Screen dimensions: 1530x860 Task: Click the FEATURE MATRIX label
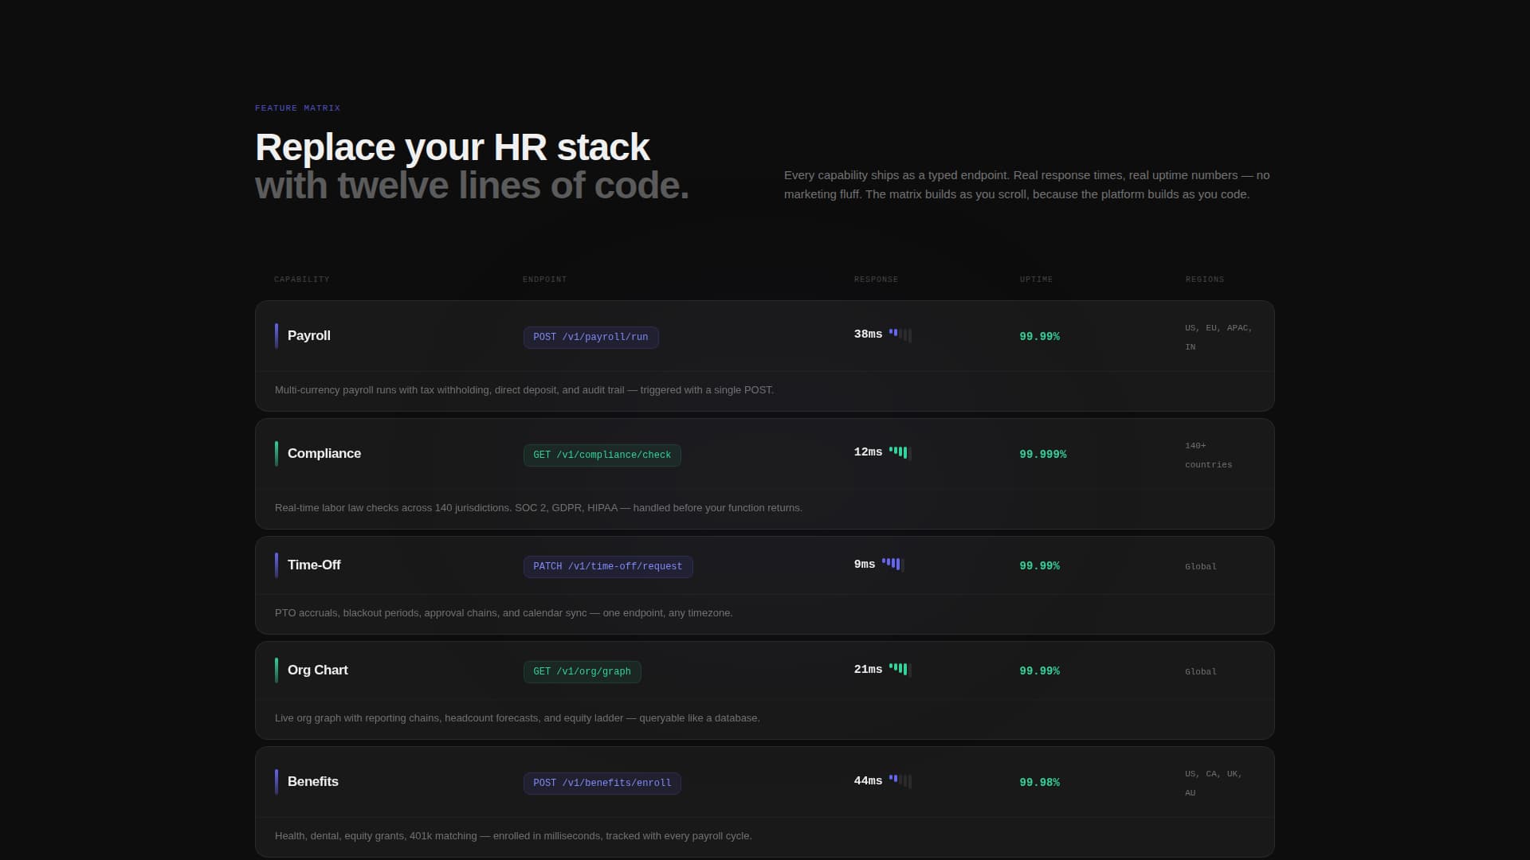point(297,107)
